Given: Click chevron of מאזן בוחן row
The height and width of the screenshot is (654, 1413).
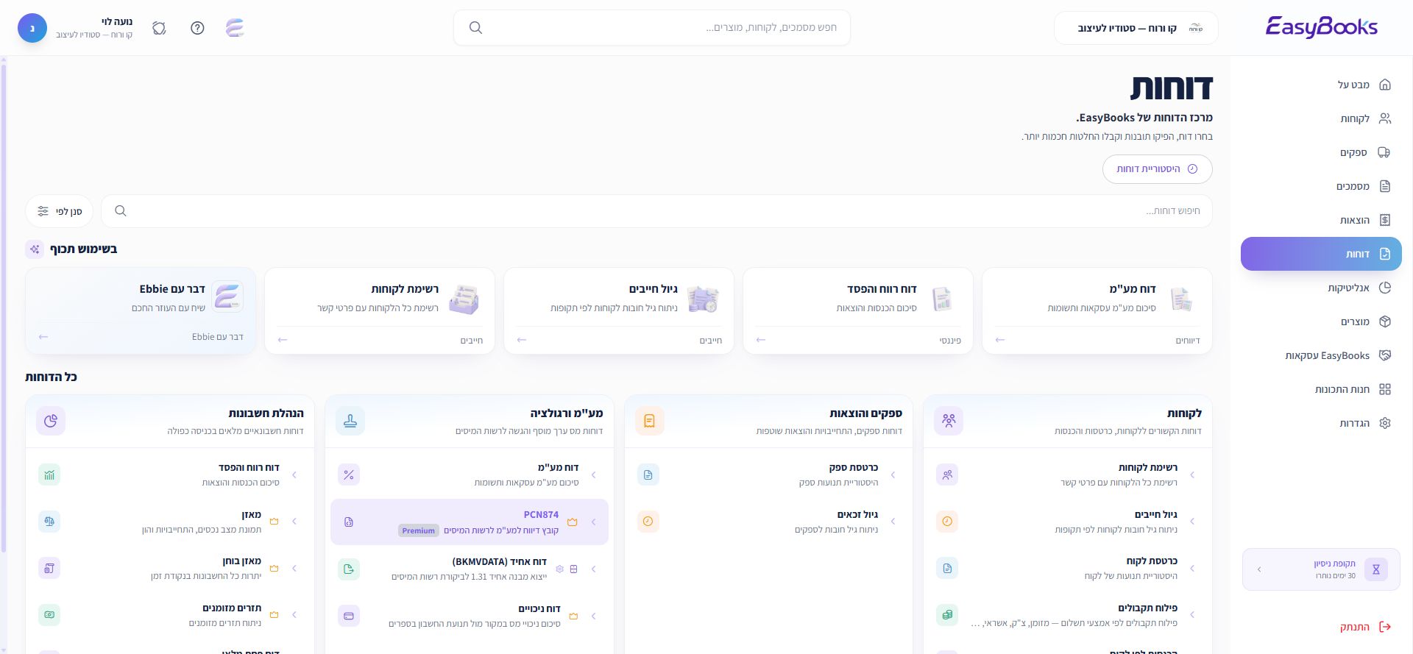Looking at the screenshot, I should point(294,569).
